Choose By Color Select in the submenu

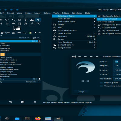[x=109, y=31]
